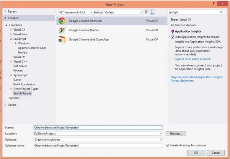
Task: Select SQL Server template category
Action: [20, 66]
